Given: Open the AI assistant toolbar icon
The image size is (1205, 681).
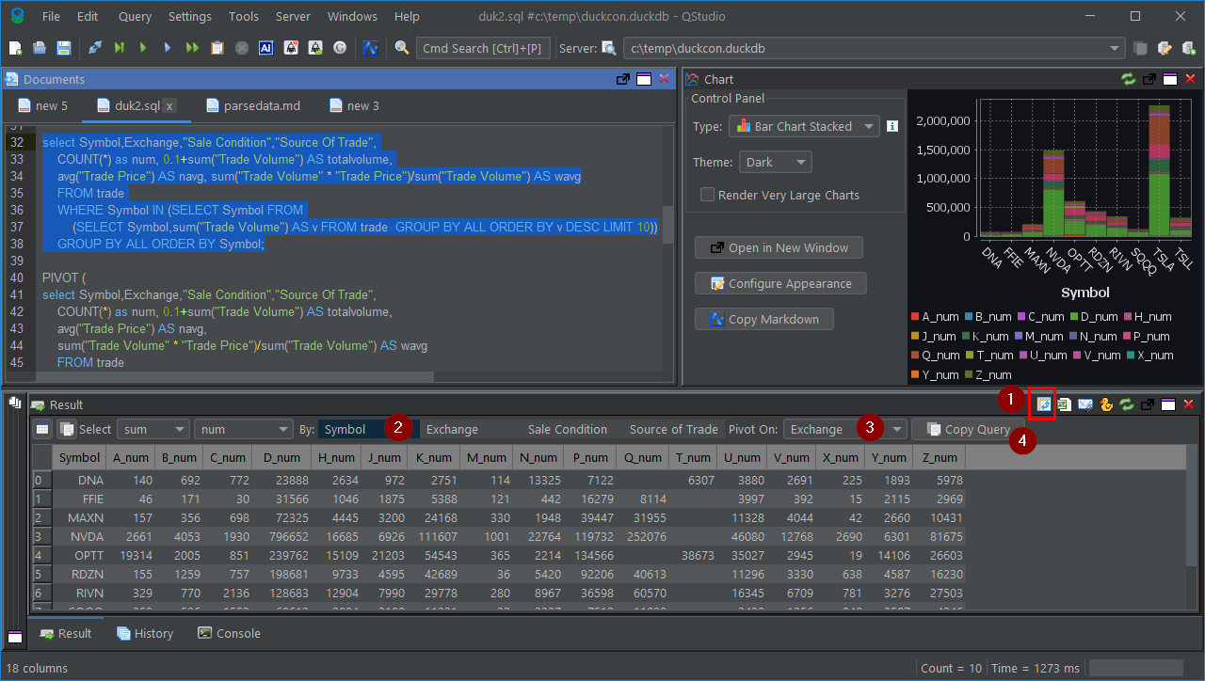Looking at the screenshot, I should coord(266,48).
